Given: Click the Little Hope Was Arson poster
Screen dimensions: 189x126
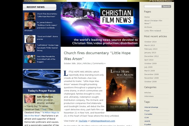Looking at the screenshot, I should click(121, 89).
